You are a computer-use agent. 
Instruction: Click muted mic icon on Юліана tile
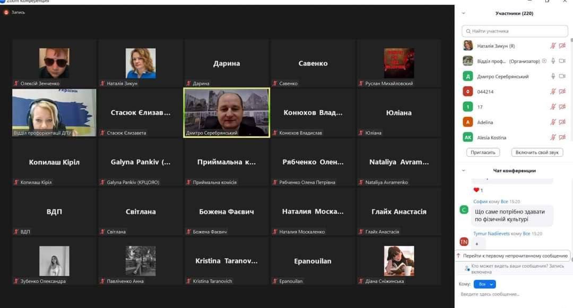(x=361, y=133)
